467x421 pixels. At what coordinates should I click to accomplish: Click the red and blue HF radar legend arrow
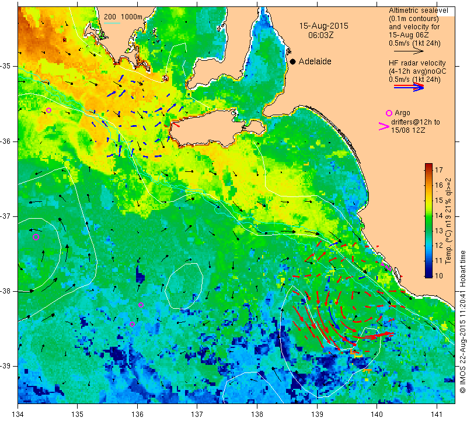[409, 87]
